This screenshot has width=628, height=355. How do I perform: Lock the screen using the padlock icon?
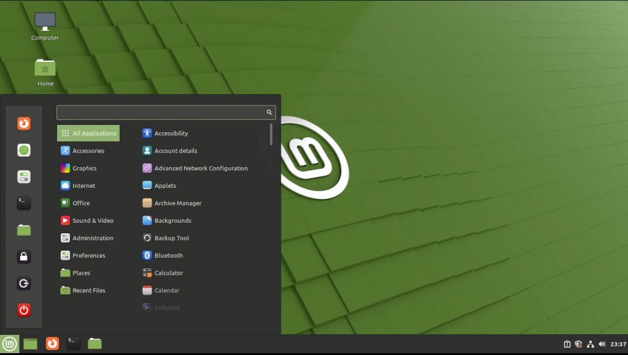[23, 256]
